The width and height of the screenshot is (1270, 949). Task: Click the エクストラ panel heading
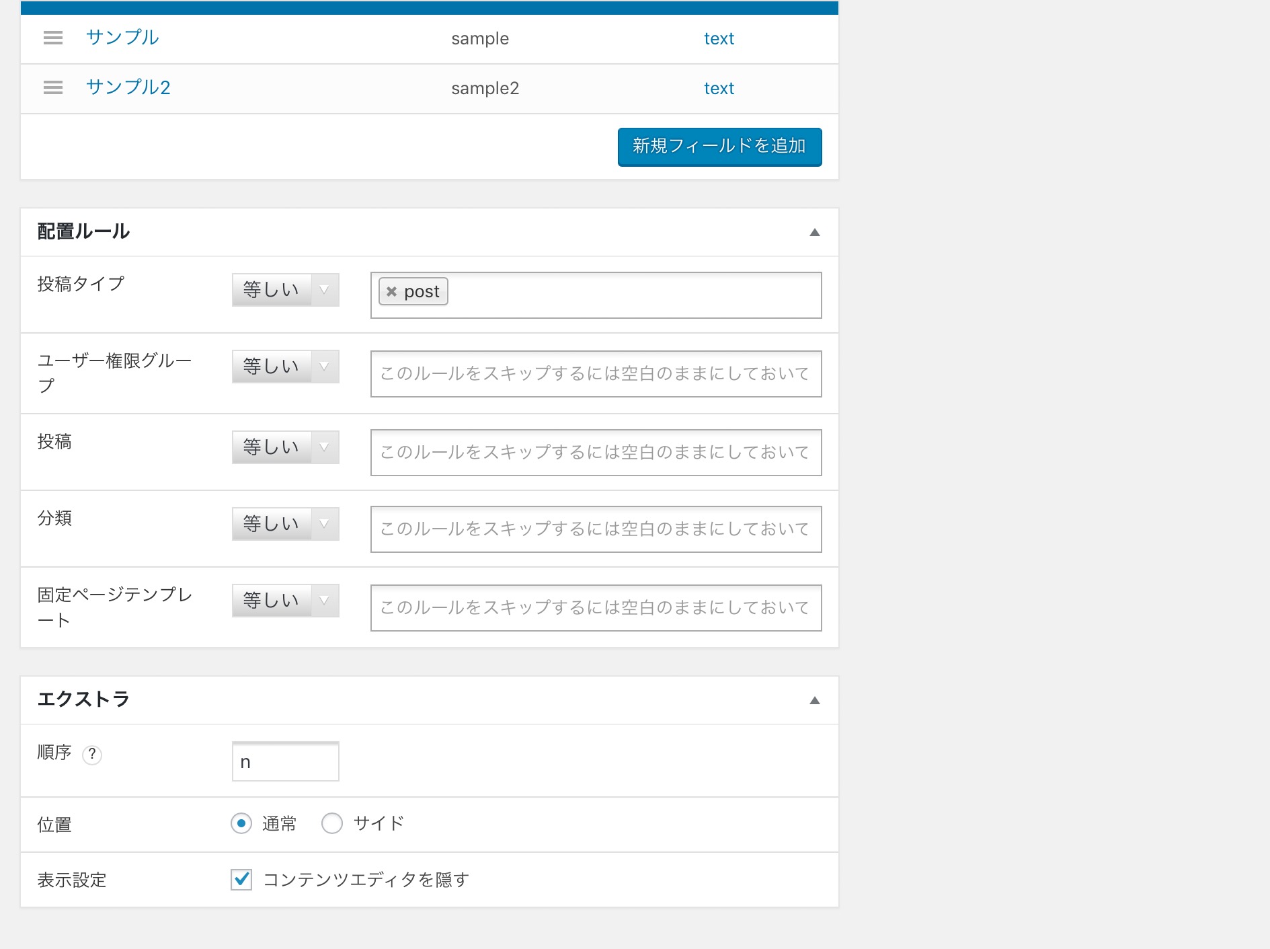coord(83,699)
